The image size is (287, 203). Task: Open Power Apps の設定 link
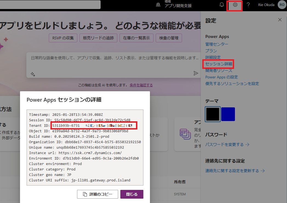pos(222,77)
